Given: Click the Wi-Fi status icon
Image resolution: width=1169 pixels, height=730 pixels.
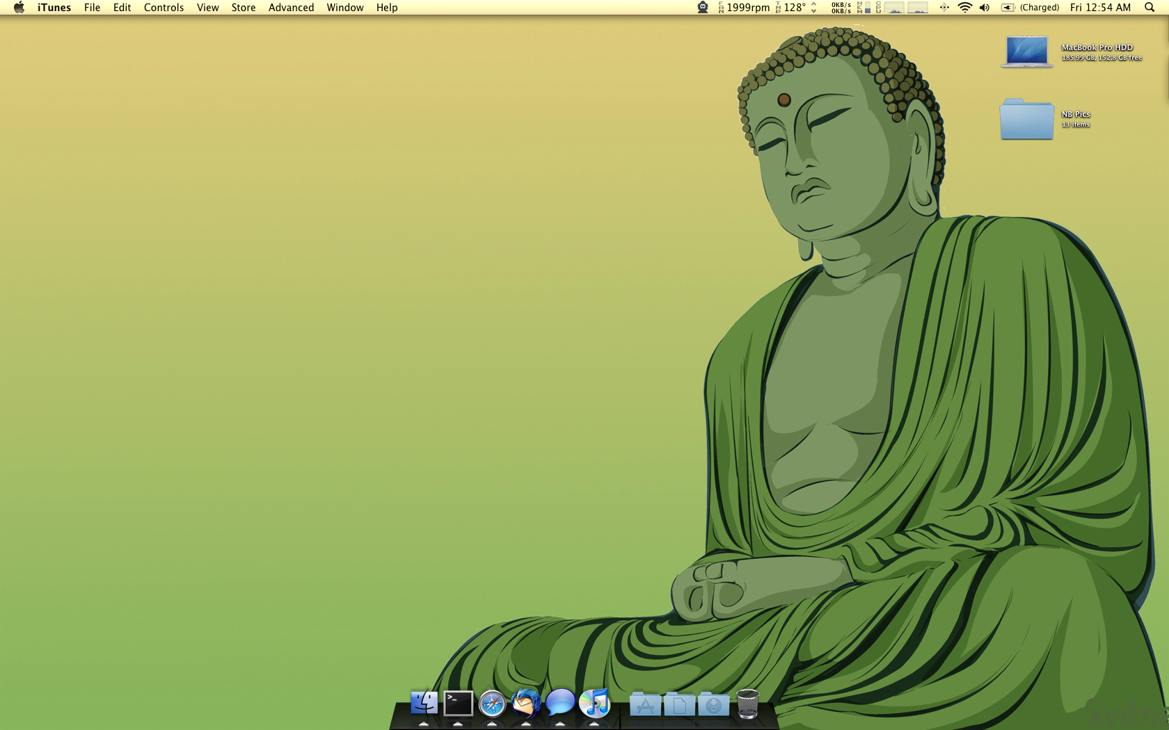Looking at the screenshot, I should click(x=964, y=8).
